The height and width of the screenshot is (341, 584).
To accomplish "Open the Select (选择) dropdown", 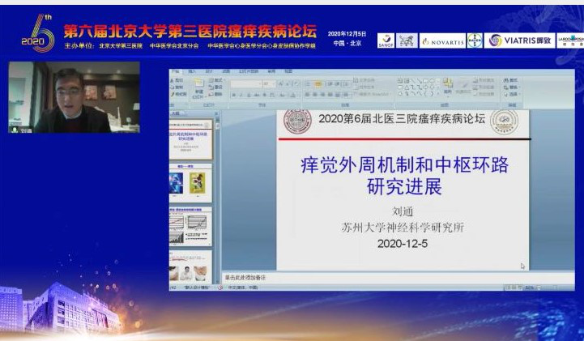I will (511, 94).
